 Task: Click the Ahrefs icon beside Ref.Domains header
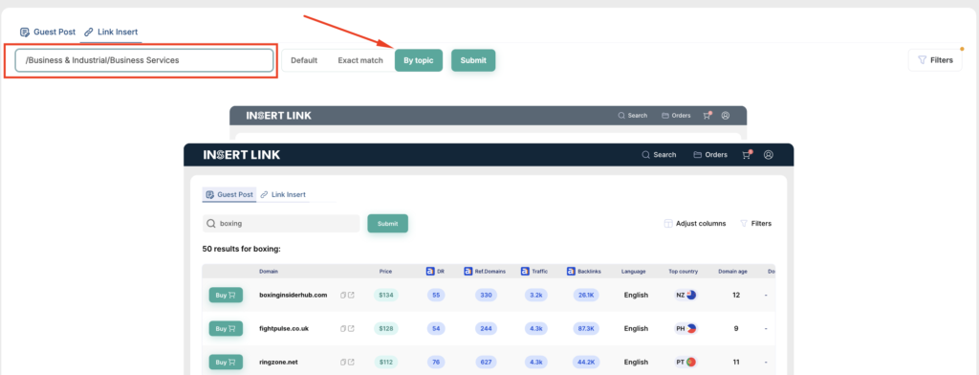pyautogui.click(x=468, y=272)
